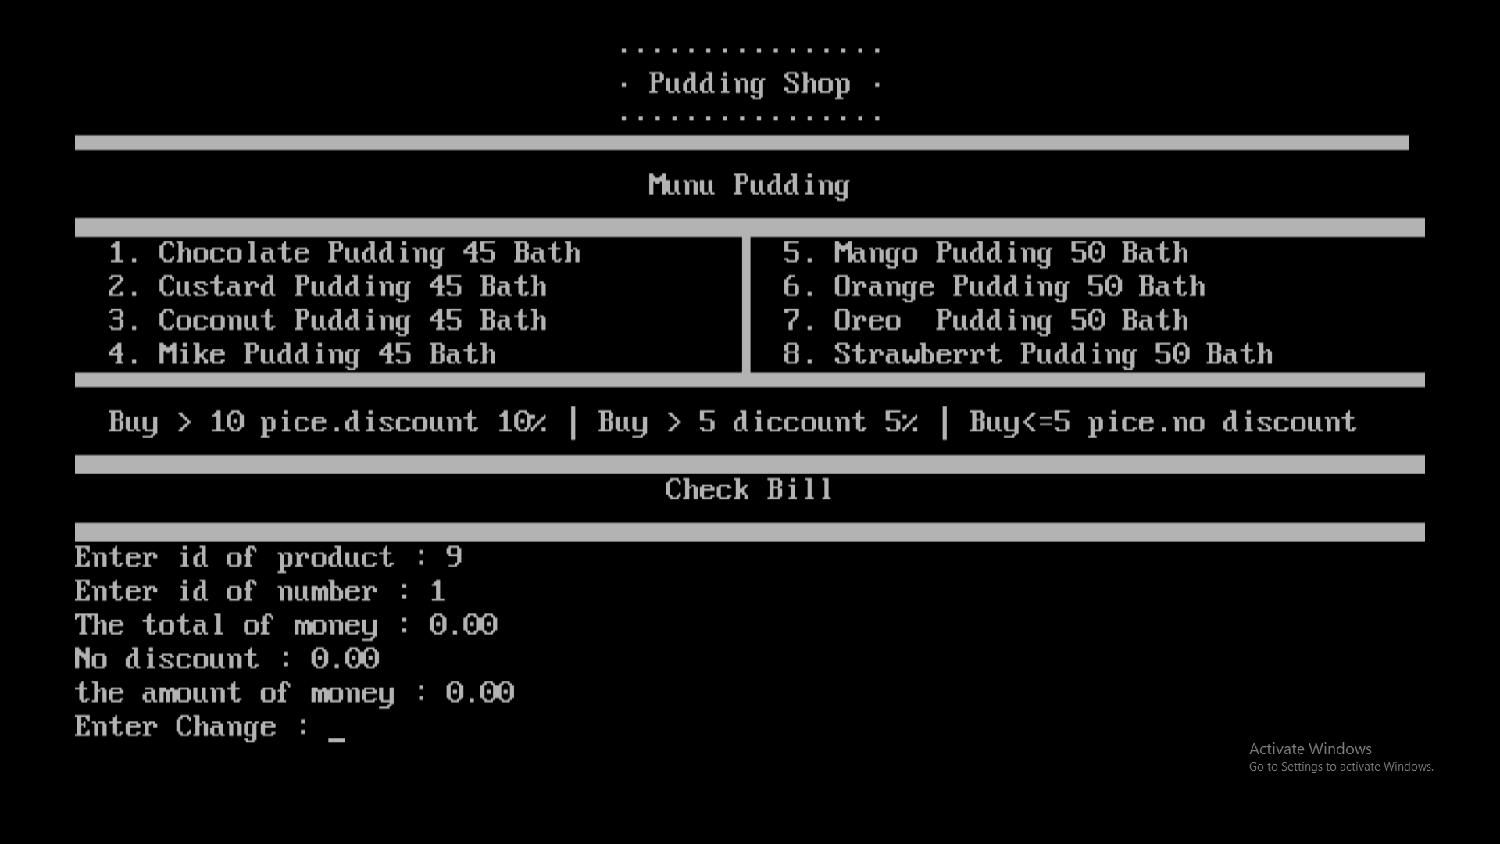The width and height of the screenshot is (1500, 844).
Task: Expand the Pudding Shop title header
Action: pos(749,82)
